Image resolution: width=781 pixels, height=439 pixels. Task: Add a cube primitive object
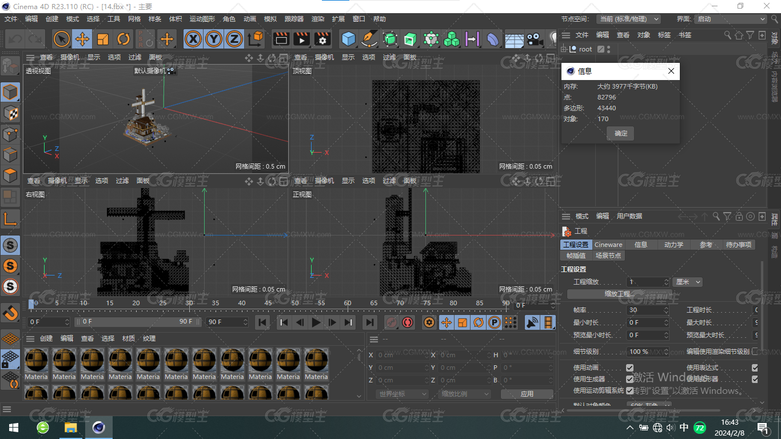coord(348,39)
